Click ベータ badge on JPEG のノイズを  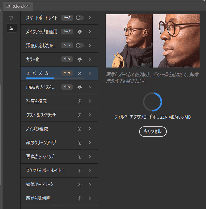click(x=67, y=87)
